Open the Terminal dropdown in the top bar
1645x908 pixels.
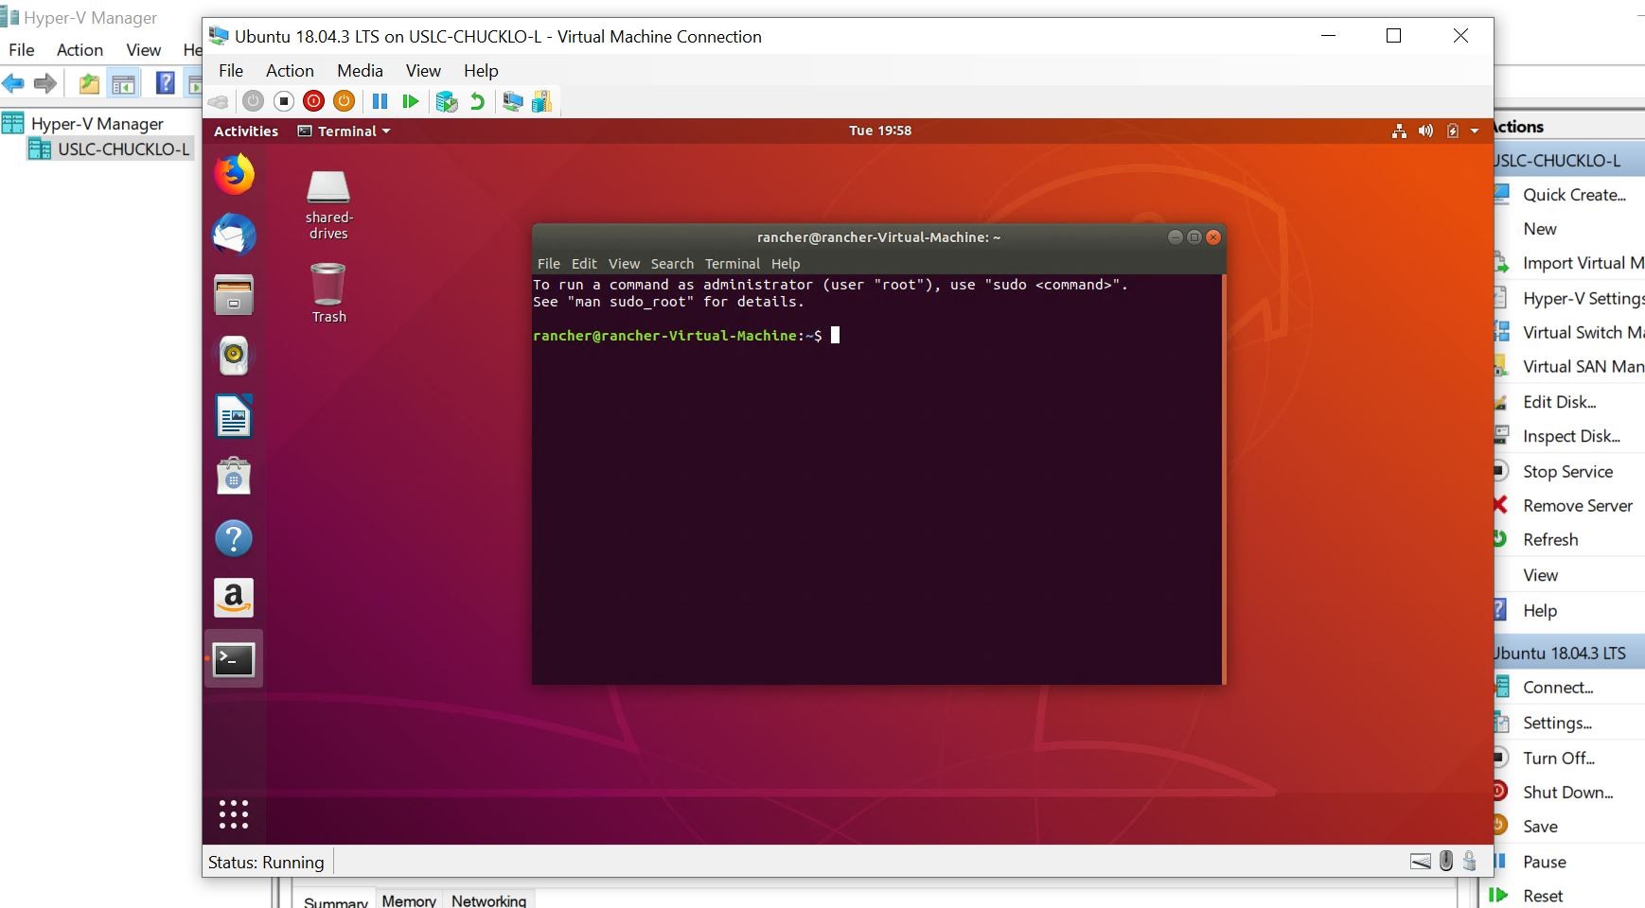(x=345, y=131)
